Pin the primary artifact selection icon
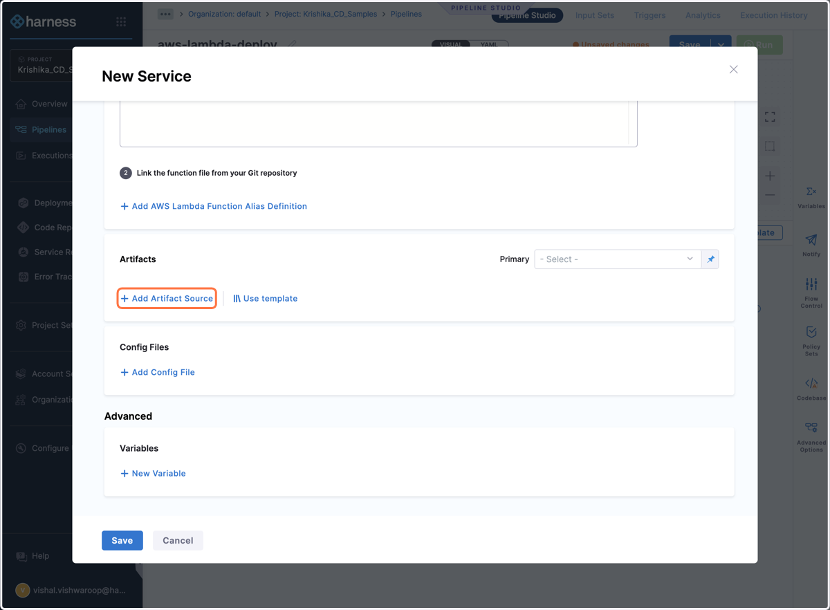The width and height of the screenshot is (830, 610). pos(710,259)
